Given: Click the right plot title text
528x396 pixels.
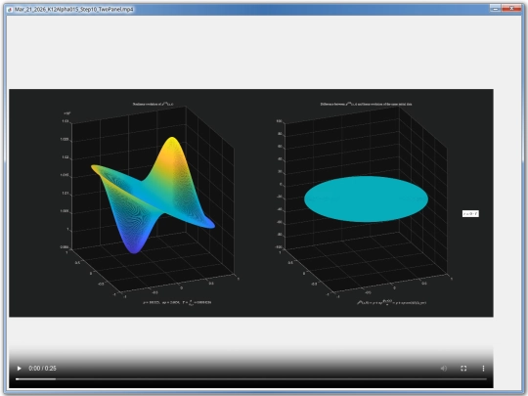Looking at the screenshot, I should click(x=366, y=104).
